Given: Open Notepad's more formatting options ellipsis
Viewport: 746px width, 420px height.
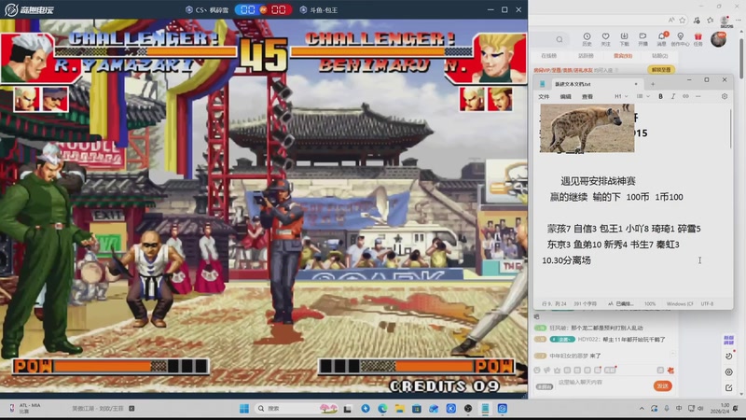Looking at the screenshot, I should (698, 96).
